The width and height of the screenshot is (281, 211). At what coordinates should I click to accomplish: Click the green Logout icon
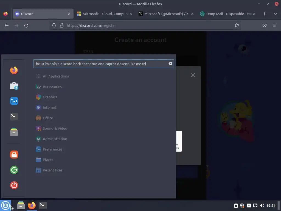[x=14, y=170]
